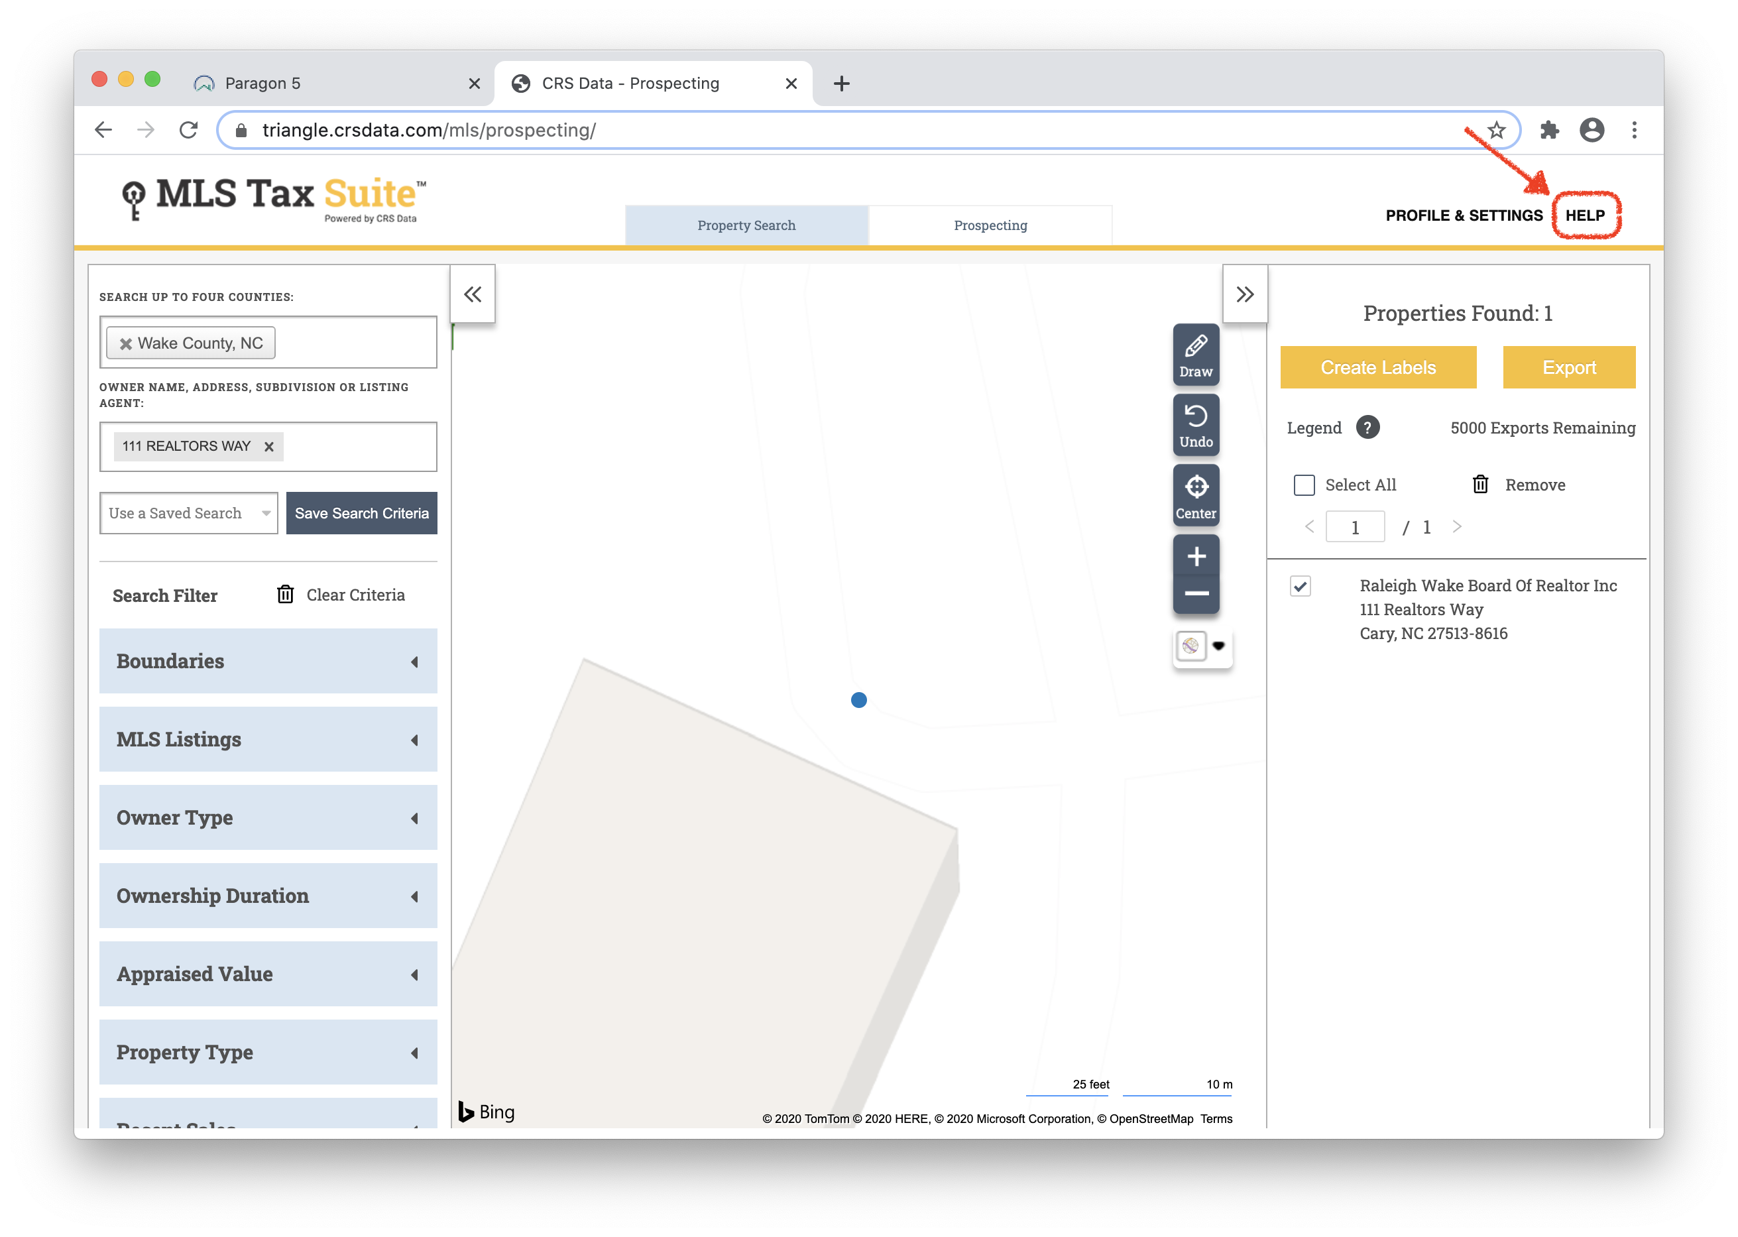Open the browser extensions menu

1549,130
